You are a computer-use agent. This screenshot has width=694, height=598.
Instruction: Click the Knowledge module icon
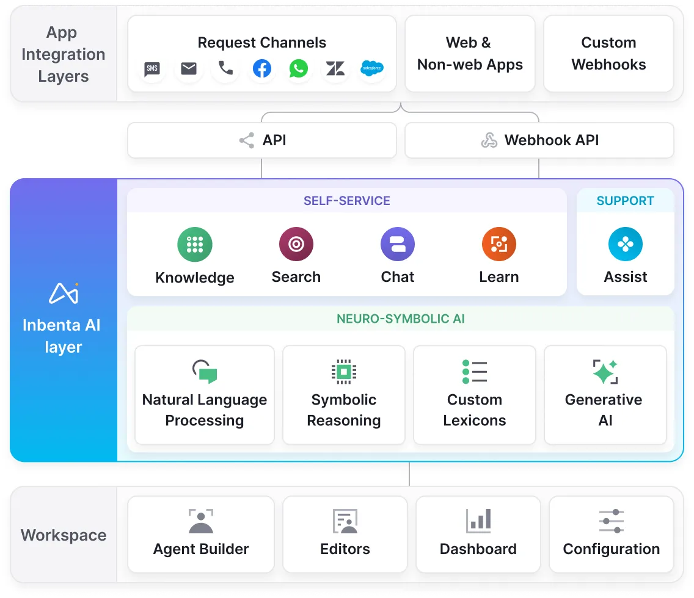click(194, 243)
